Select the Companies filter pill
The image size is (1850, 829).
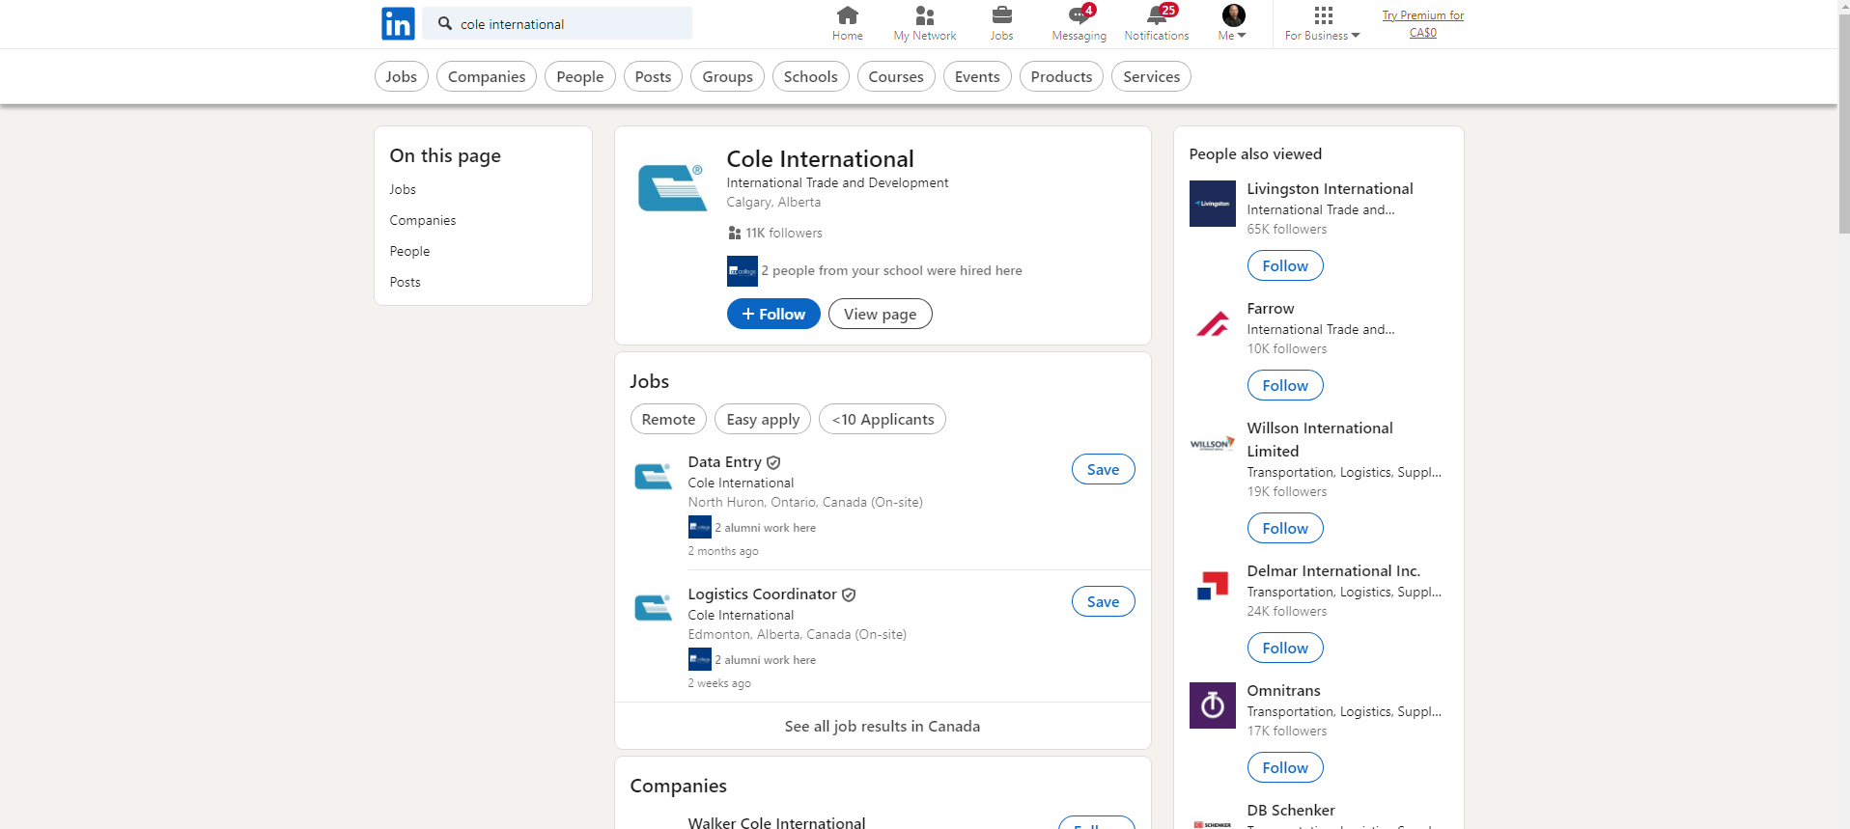[486, 76]
